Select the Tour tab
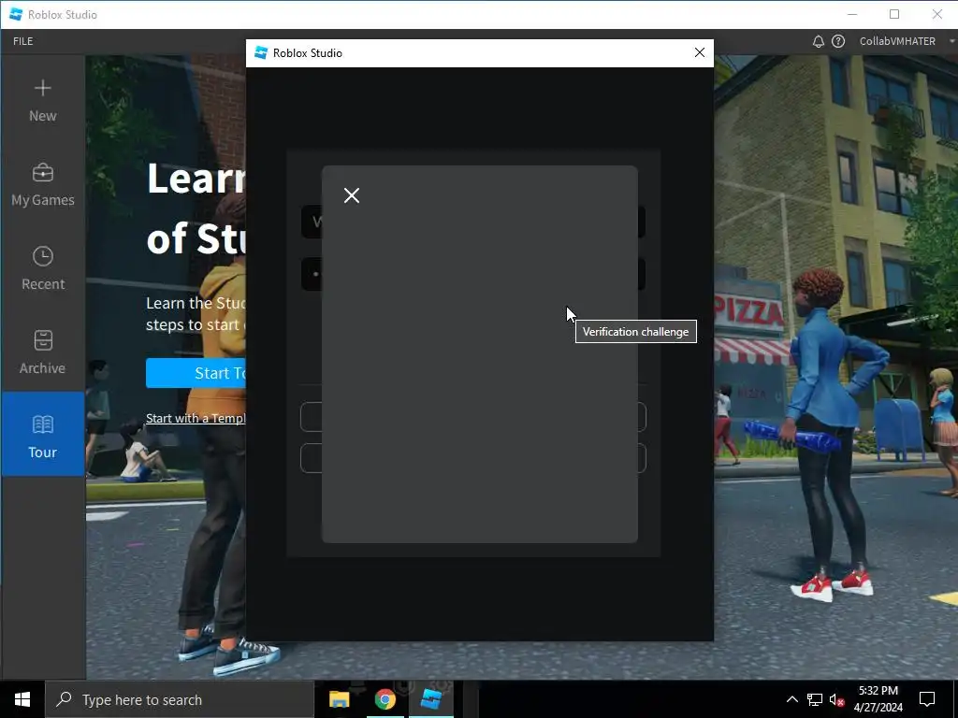 point(43,434)
